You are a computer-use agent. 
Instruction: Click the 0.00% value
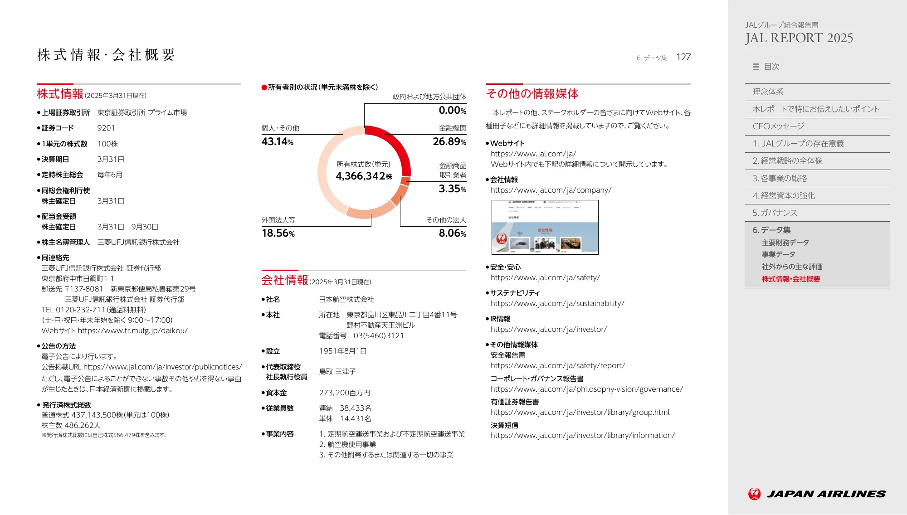click(452, 111)
